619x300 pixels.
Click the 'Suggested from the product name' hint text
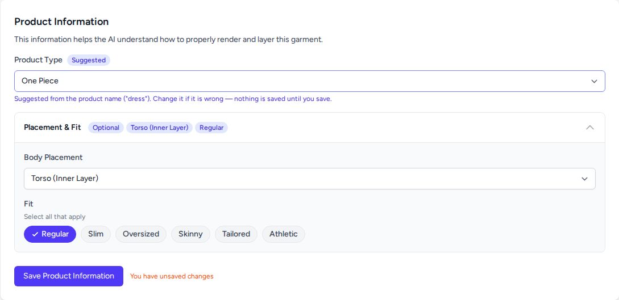tap(173, 99)
